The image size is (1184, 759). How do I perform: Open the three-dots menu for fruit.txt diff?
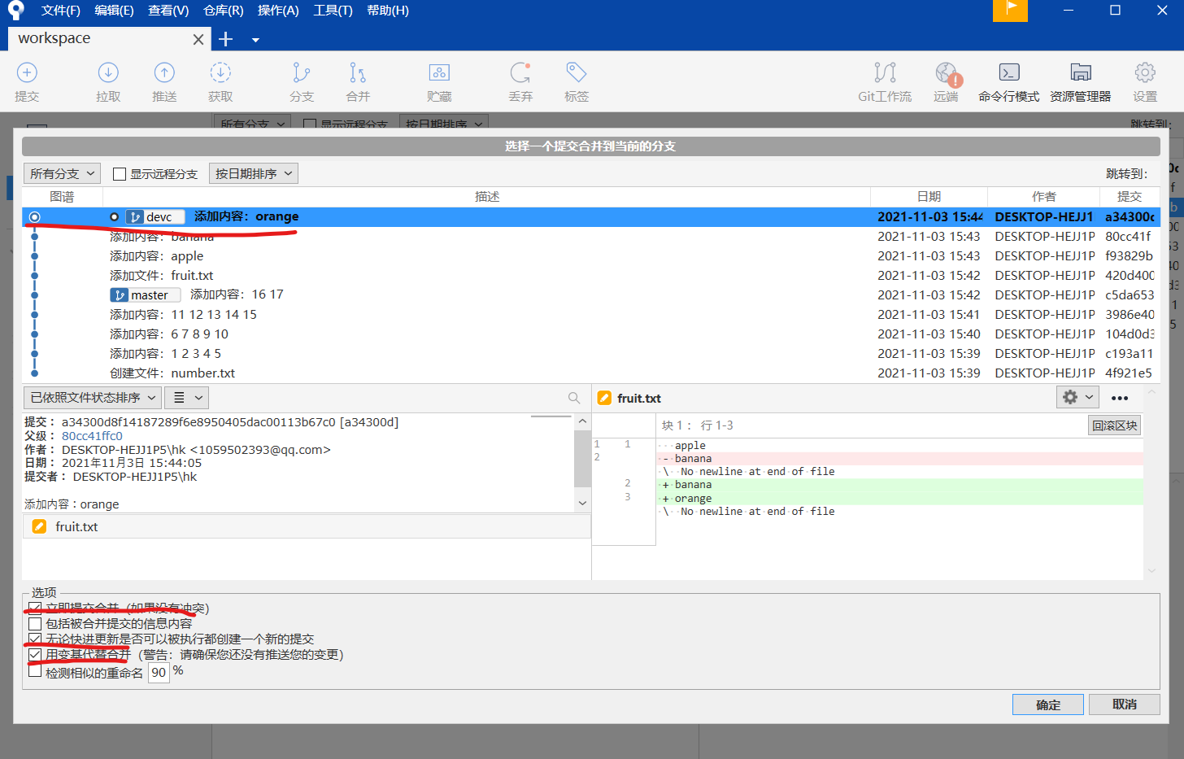pos(1120,398)
